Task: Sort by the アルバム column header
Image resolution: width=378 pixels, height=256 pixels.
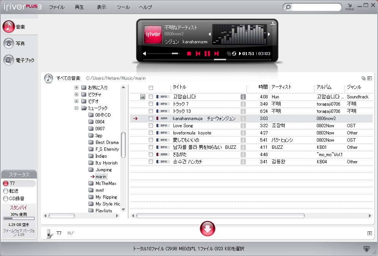Action: pos(324,87)
